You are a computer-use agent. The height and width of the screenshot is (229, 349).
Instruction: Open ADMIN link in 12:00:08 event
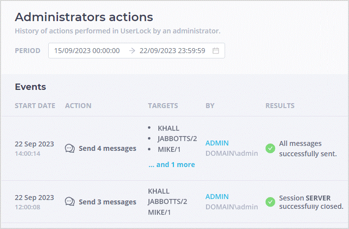[217, 197]
